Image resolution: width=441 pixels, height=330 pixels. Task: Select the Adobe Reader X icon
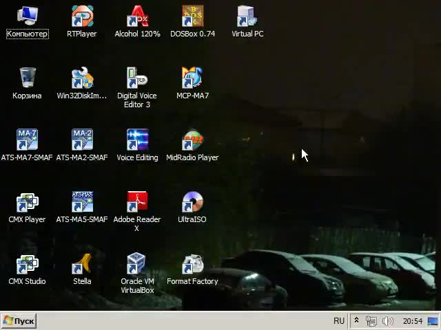[137, 203]
